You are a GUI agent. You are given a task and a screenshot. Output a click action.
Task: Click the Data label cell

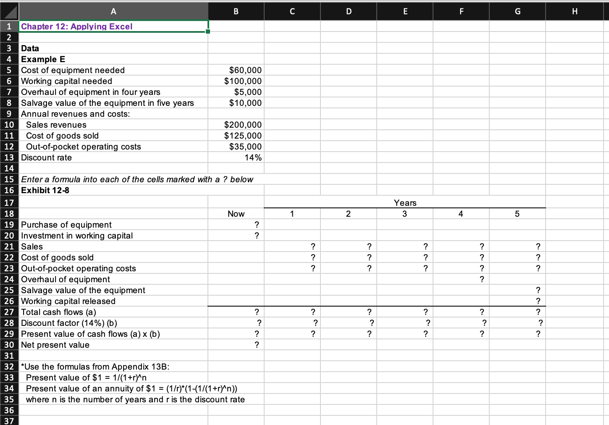[113, 48]
